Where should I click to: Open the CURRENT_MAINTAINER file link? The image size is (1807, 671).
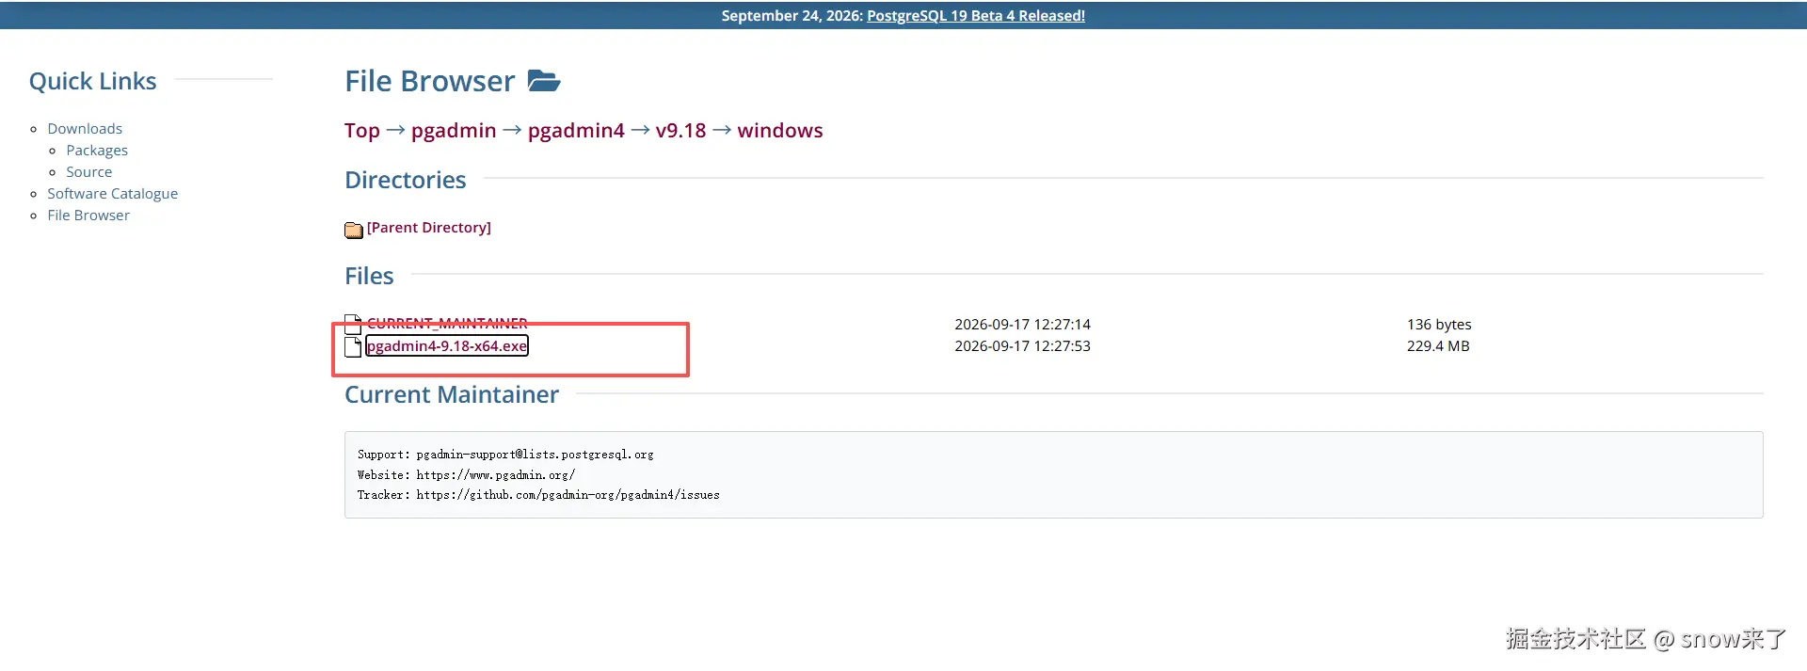tap(447, 323)
